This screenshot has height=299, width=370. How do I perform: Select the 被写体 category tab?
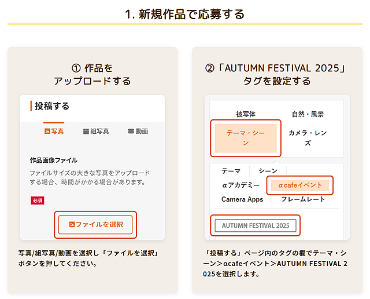[x=246, y=114]
